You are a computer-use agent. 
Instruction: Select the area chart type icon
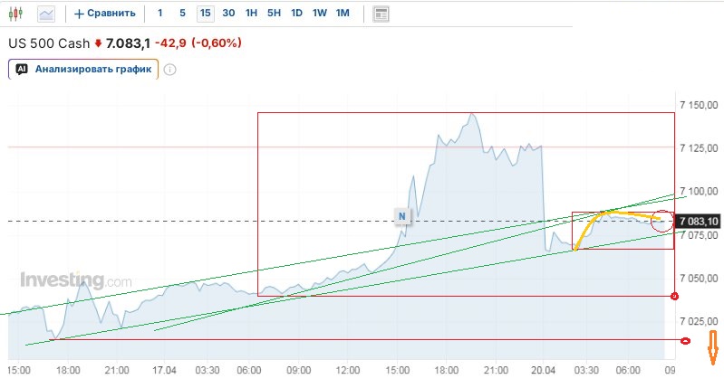coord(46,14)
